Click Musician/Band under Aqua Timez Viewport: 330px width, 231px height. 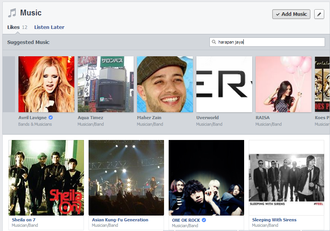tap(91, 124)
